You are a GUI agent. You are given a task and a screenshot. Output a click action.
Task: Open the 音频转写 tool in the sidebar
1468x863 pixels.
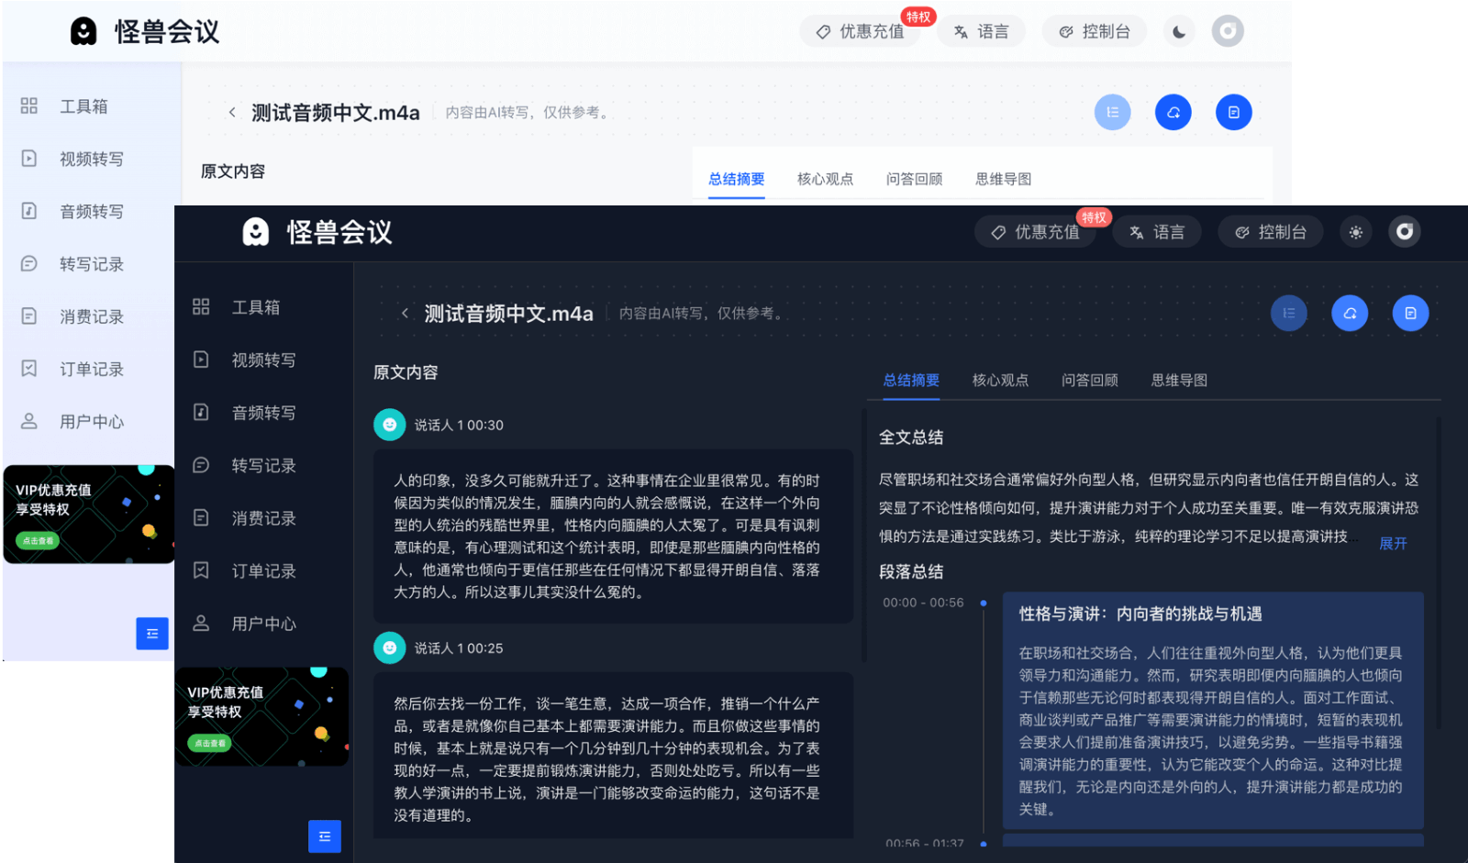(263, 412)
